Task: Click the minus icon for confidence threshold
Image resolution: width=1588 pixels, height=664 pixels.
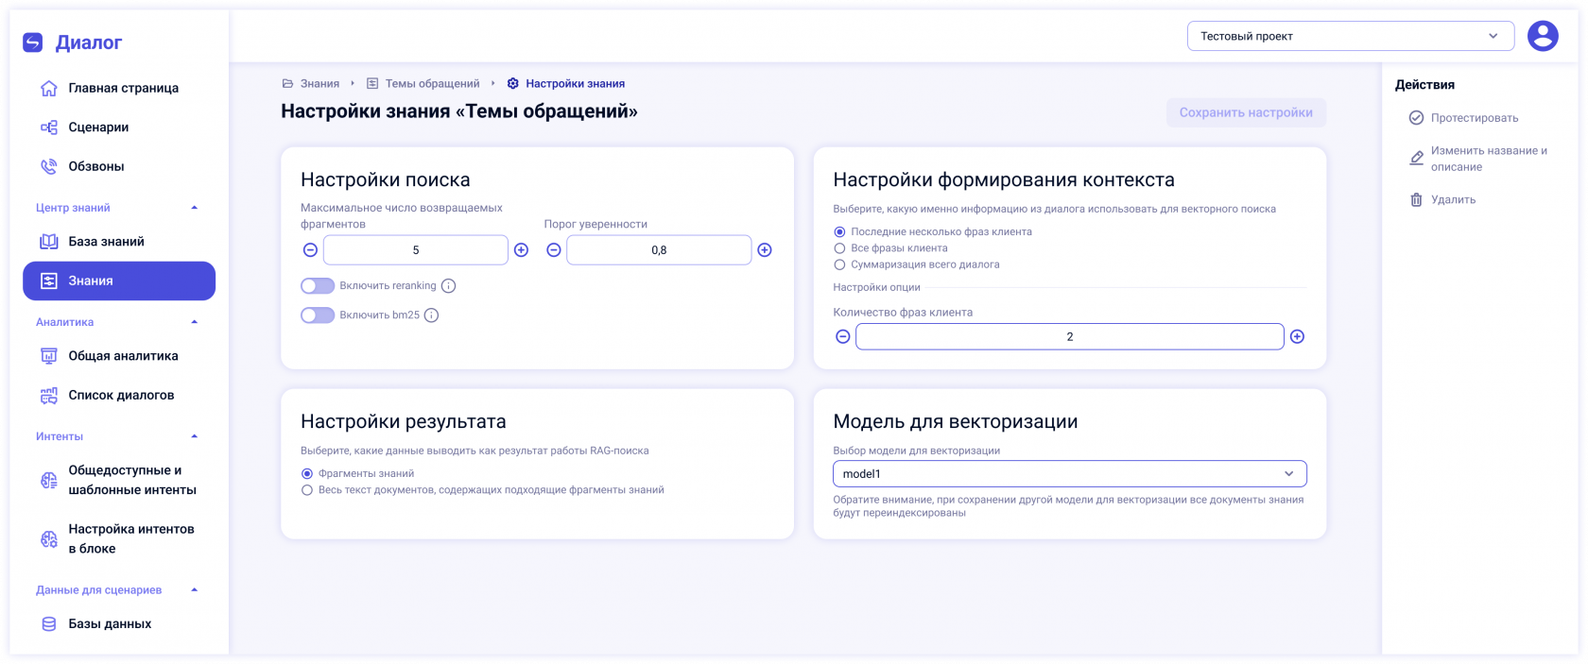Action: (554, 250)
